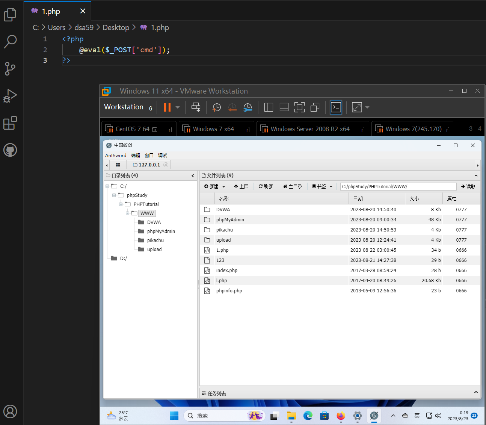This screenshot has height=425, width=486.
Task: Open the Extensions view in VS Code
Action: click(x=10, y=123)
